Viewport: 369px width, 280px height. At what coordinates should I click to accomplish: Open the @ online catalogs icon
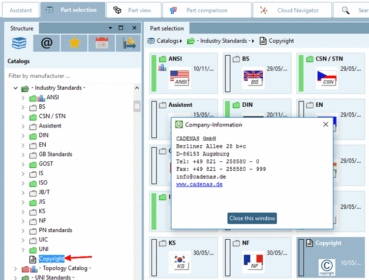(47, 43)
